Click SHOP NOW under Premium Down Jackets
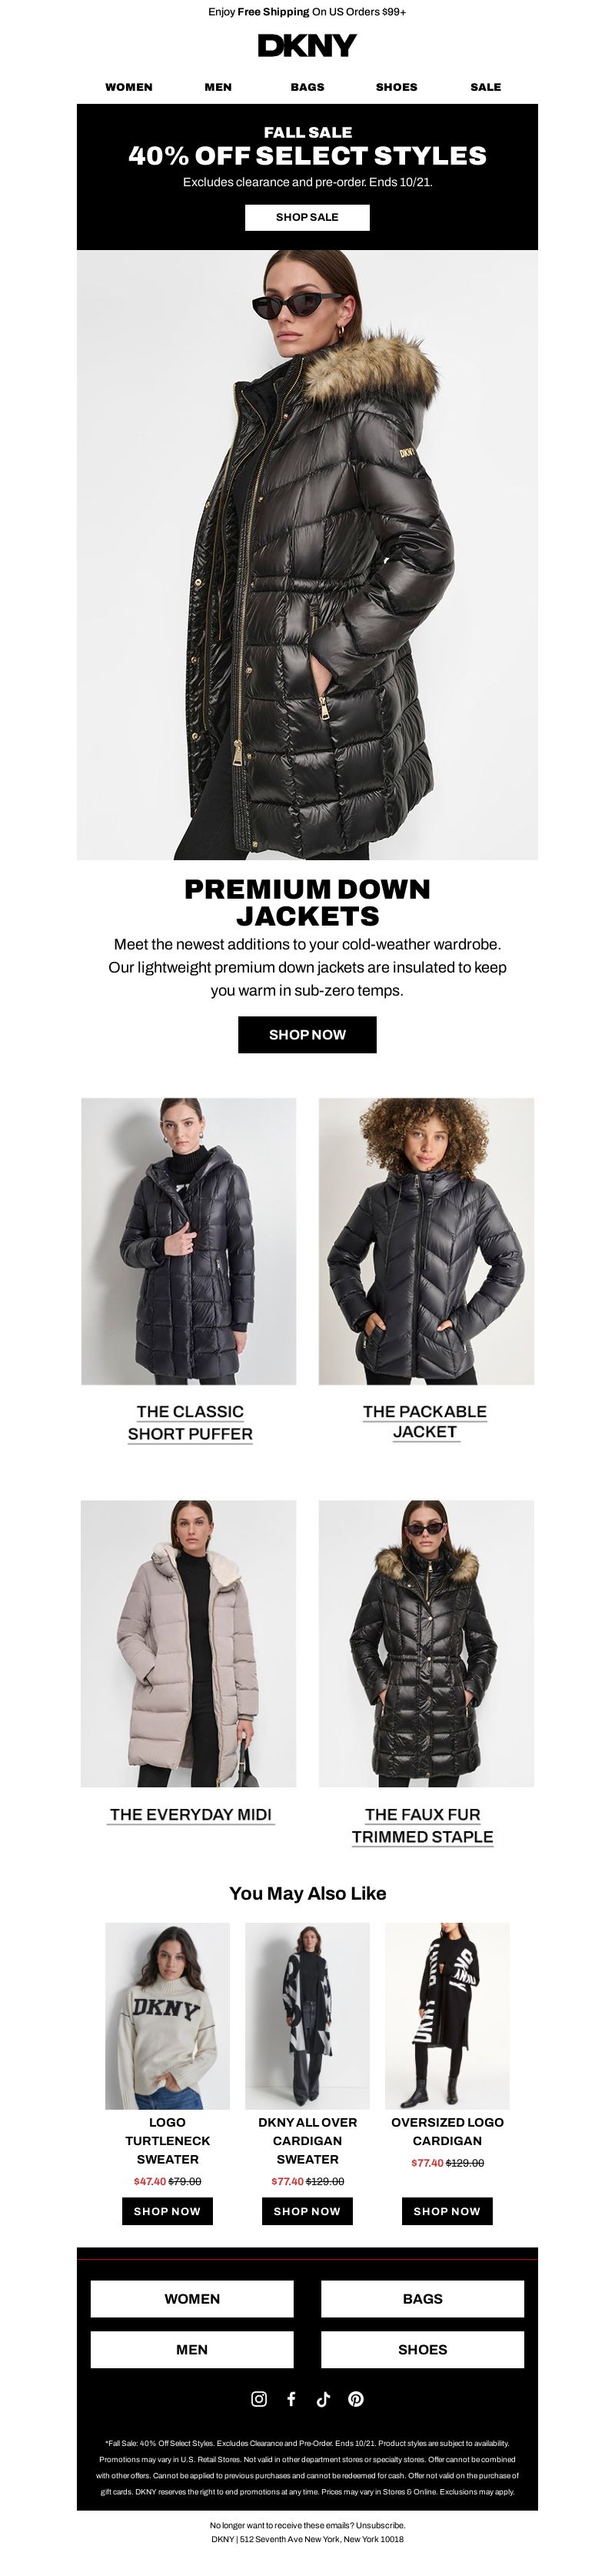Image resolution: width=615 pixels, height=2576 pixels. point(307,1034)
